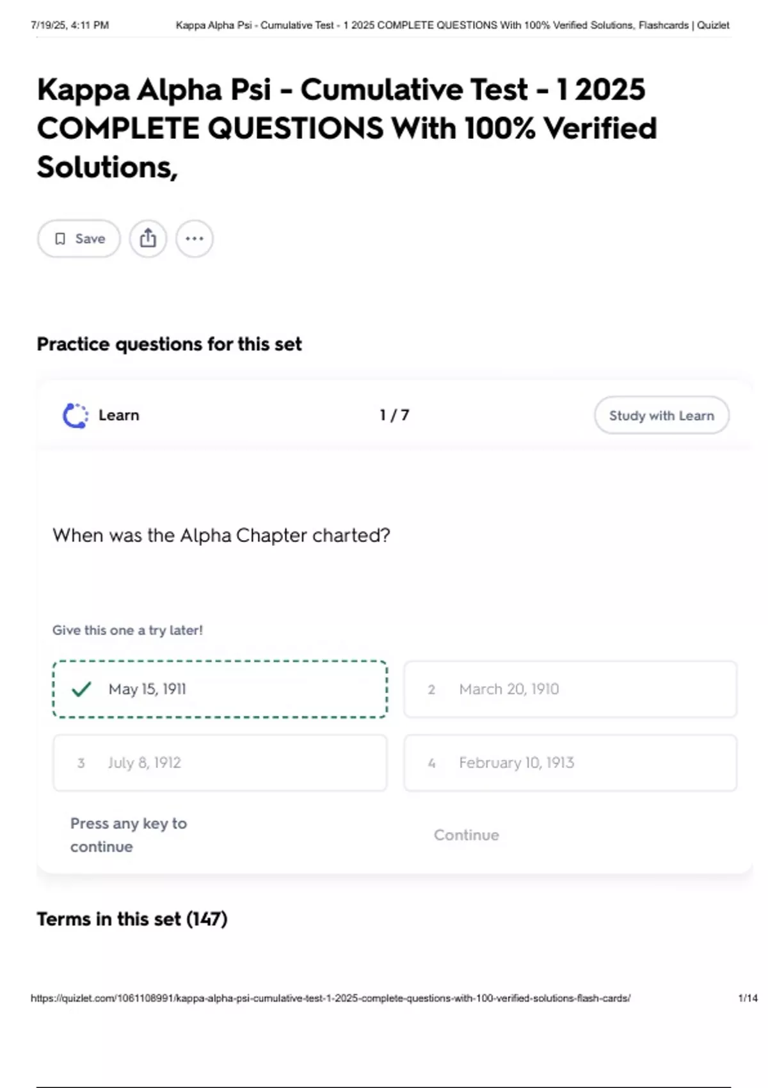
Task: Select answer option February 10, 1913
Action: 570,763
